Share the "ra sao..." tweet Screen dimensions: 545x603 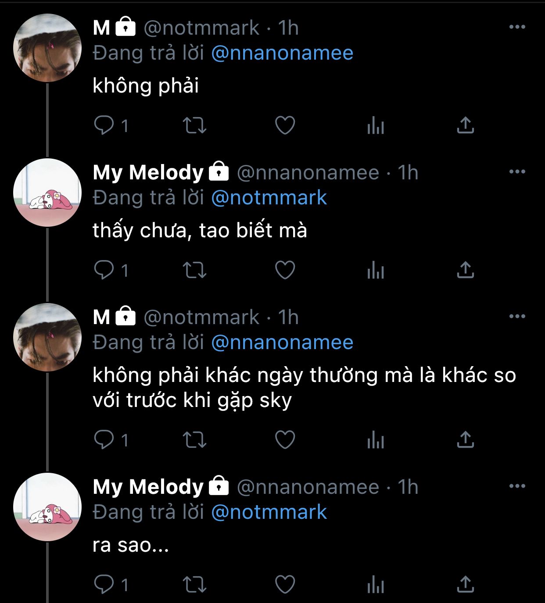(x=465, y=585)
